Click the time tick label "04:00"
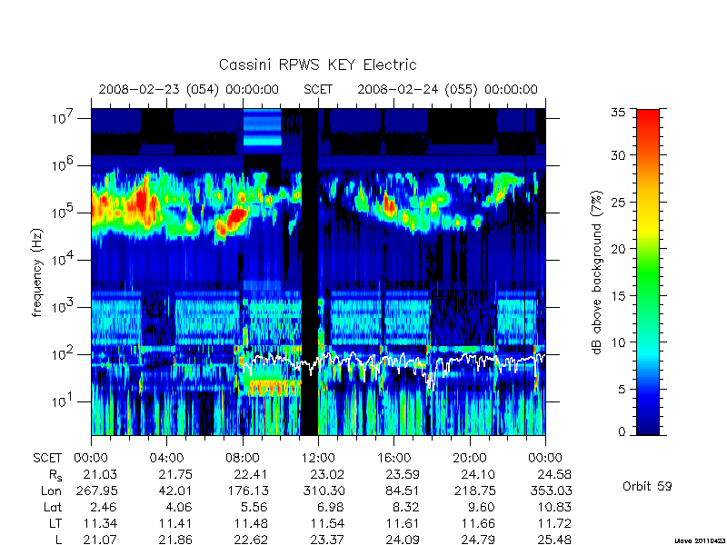The height and width of the screenshot is (545, 727). point(166,458)
